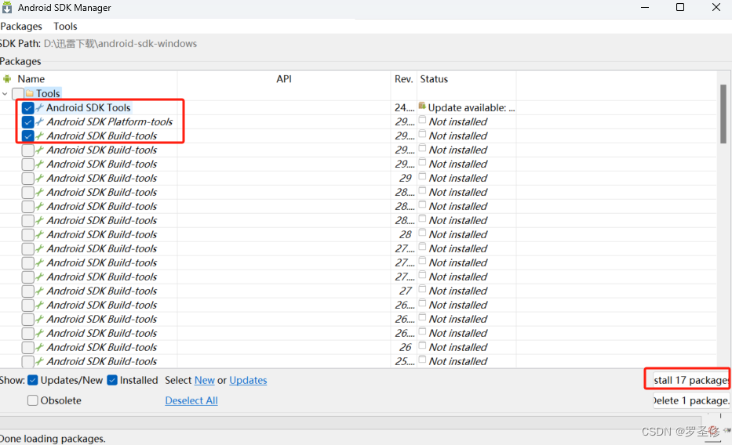Click the Android SDK Tools wrench icon
Screen dimensions: 732x445
coord(40,107)
